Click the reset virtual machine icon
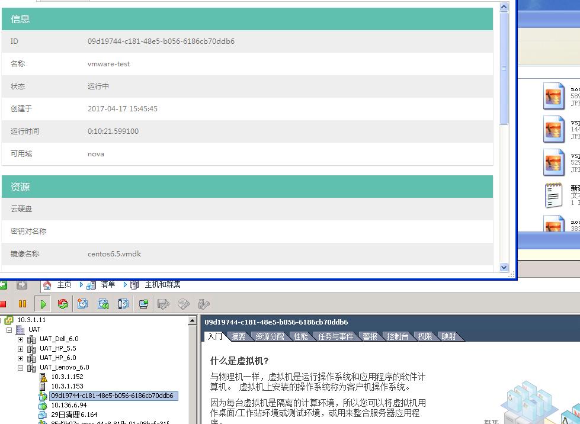This screenshot has height=424, width=580. click(x=63, y=304)
